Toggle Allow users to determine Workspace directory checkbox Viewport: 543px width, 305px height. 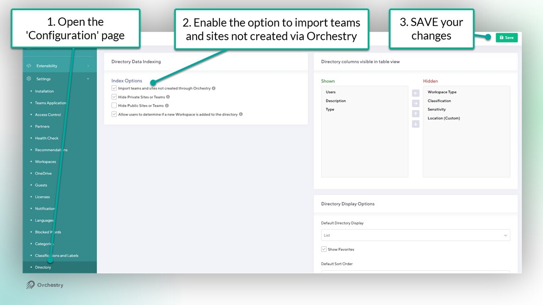coord(114,114)
